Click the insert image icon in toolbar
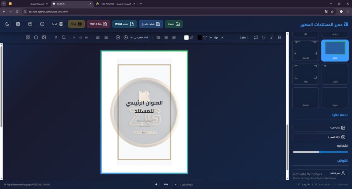352x189 pixels. coord(44,37)
